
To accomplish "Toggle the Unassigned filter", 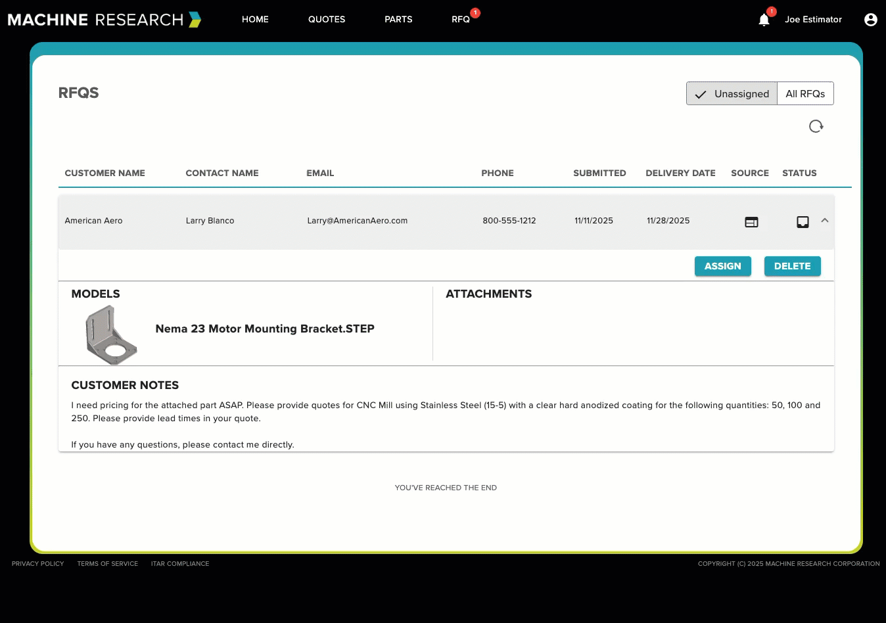I will [732, 94].
